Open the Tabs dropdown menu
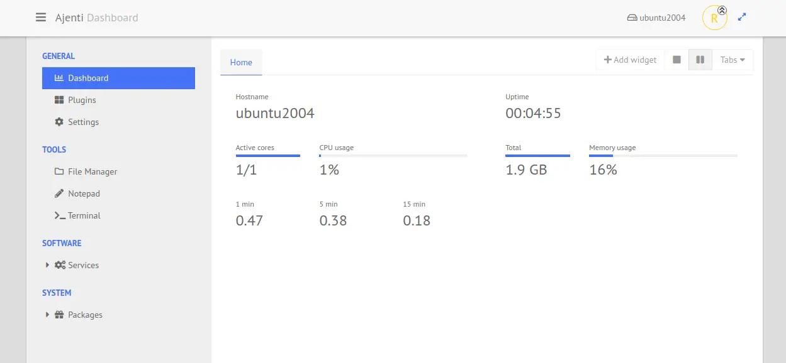 click(x=733, y=60)
